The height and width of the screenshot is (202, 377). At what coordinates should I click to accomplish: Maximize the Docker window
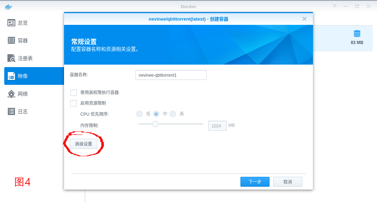357,6
